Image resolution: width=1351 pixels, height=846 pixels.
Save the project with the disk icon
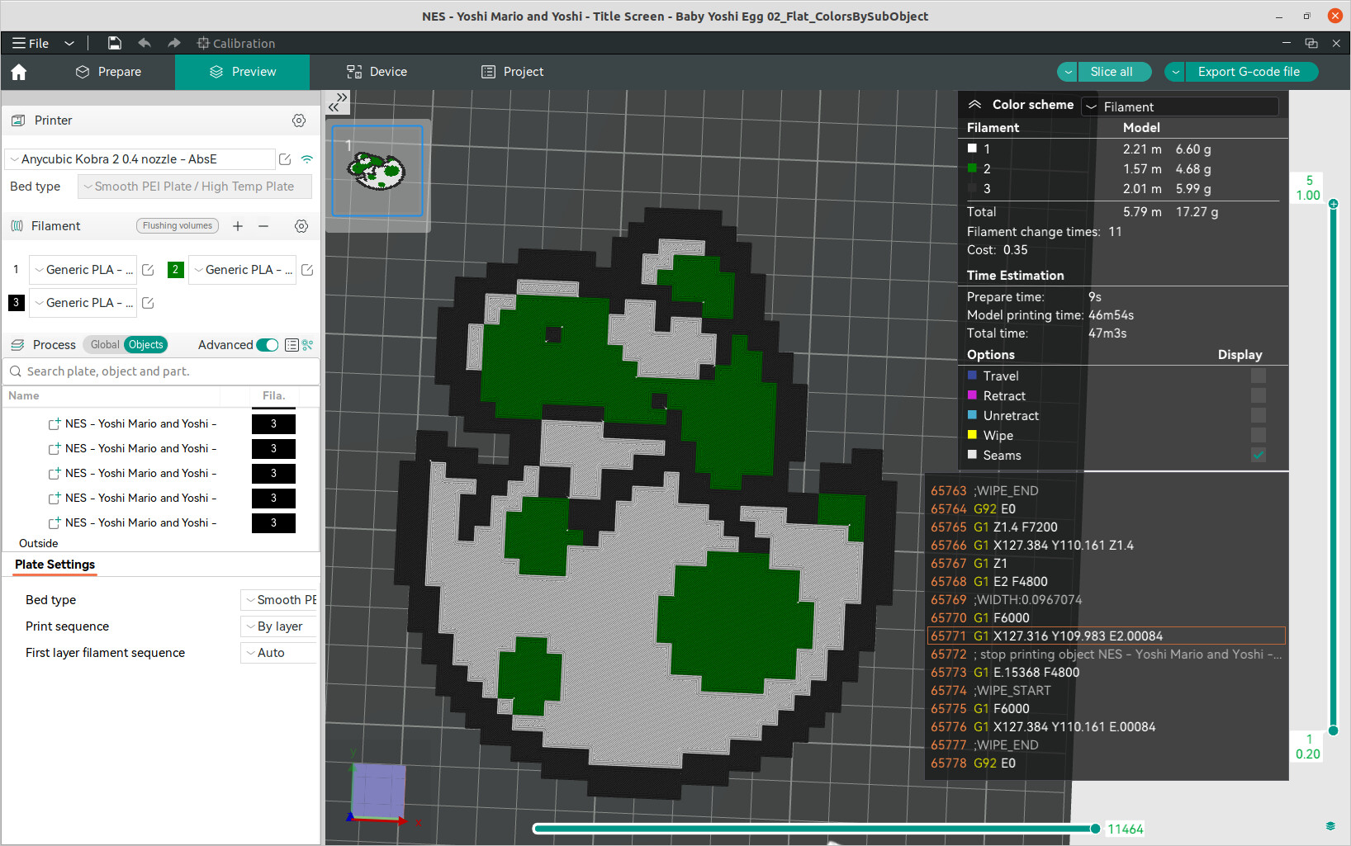[115, 43]
